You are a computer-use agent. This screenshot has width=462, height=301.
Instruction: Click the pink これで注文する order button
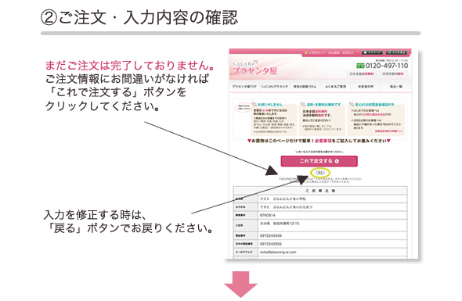click(319, 161)
